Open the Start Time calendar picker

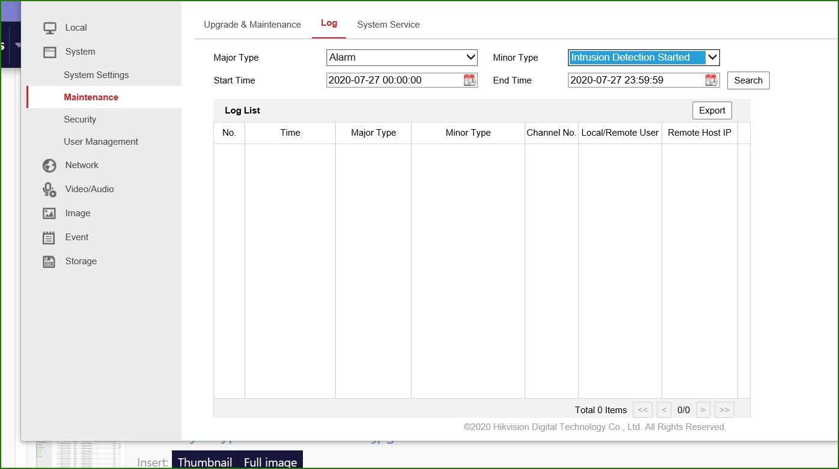pos(469,80)
